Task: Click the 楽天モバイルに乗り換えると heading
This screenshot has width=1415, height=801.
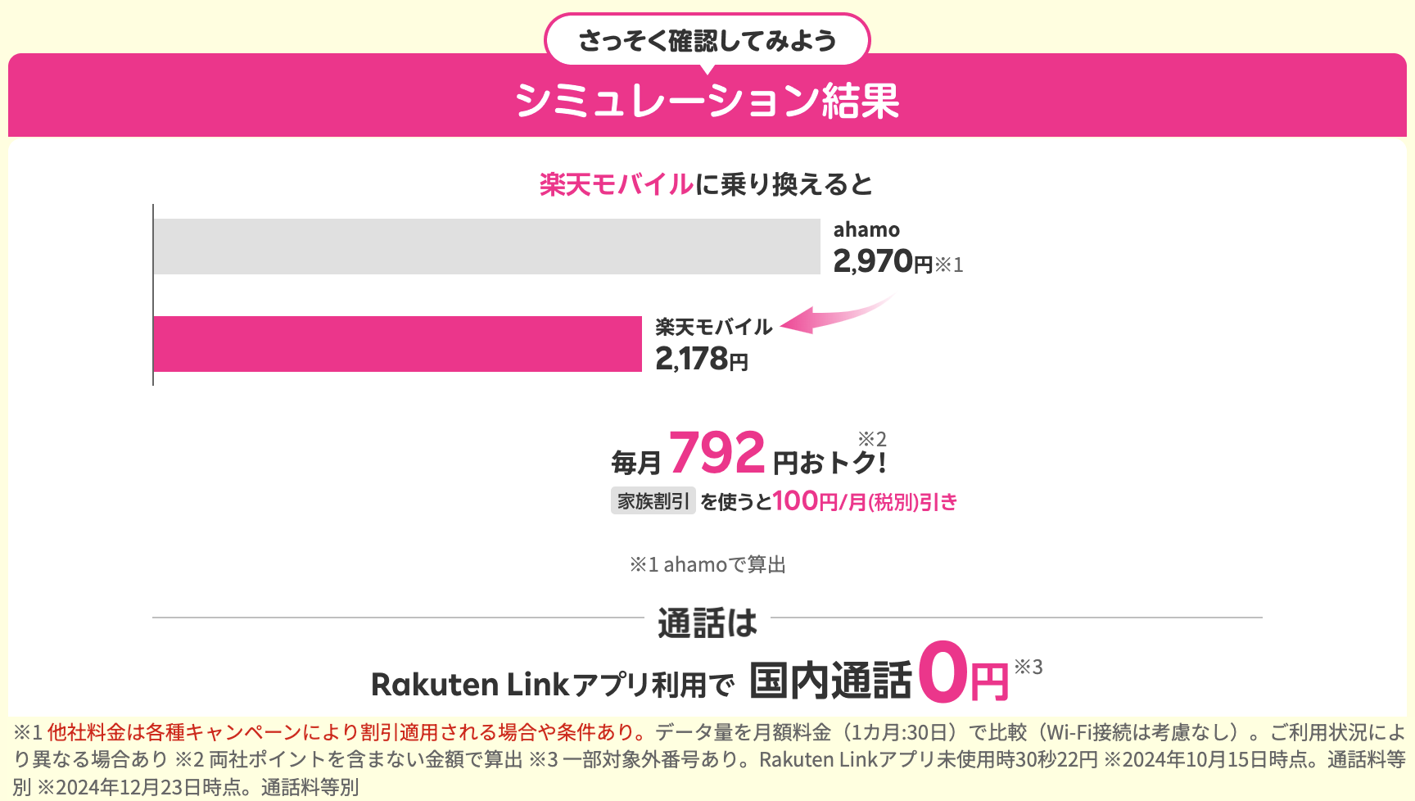Action: [x=707, y=183]
